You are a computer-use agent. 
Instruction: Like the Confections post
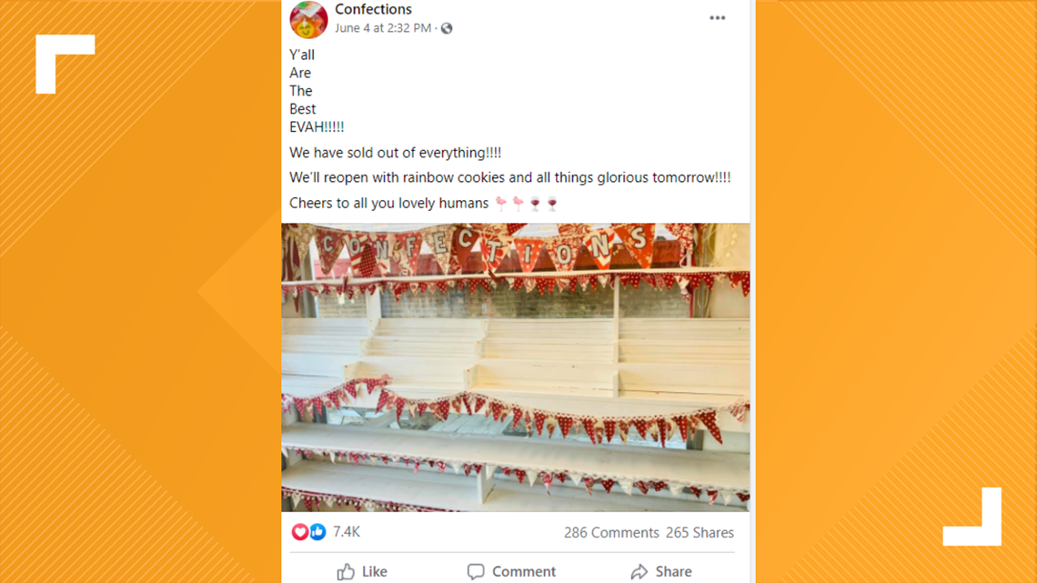[x=362, y=572]
